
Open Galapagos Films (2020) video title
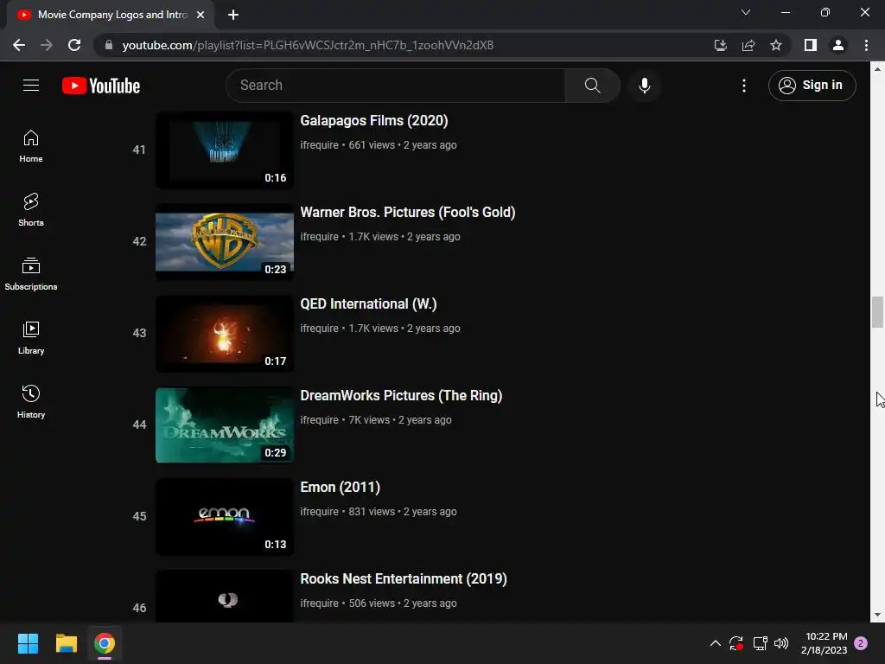(373, 121)
